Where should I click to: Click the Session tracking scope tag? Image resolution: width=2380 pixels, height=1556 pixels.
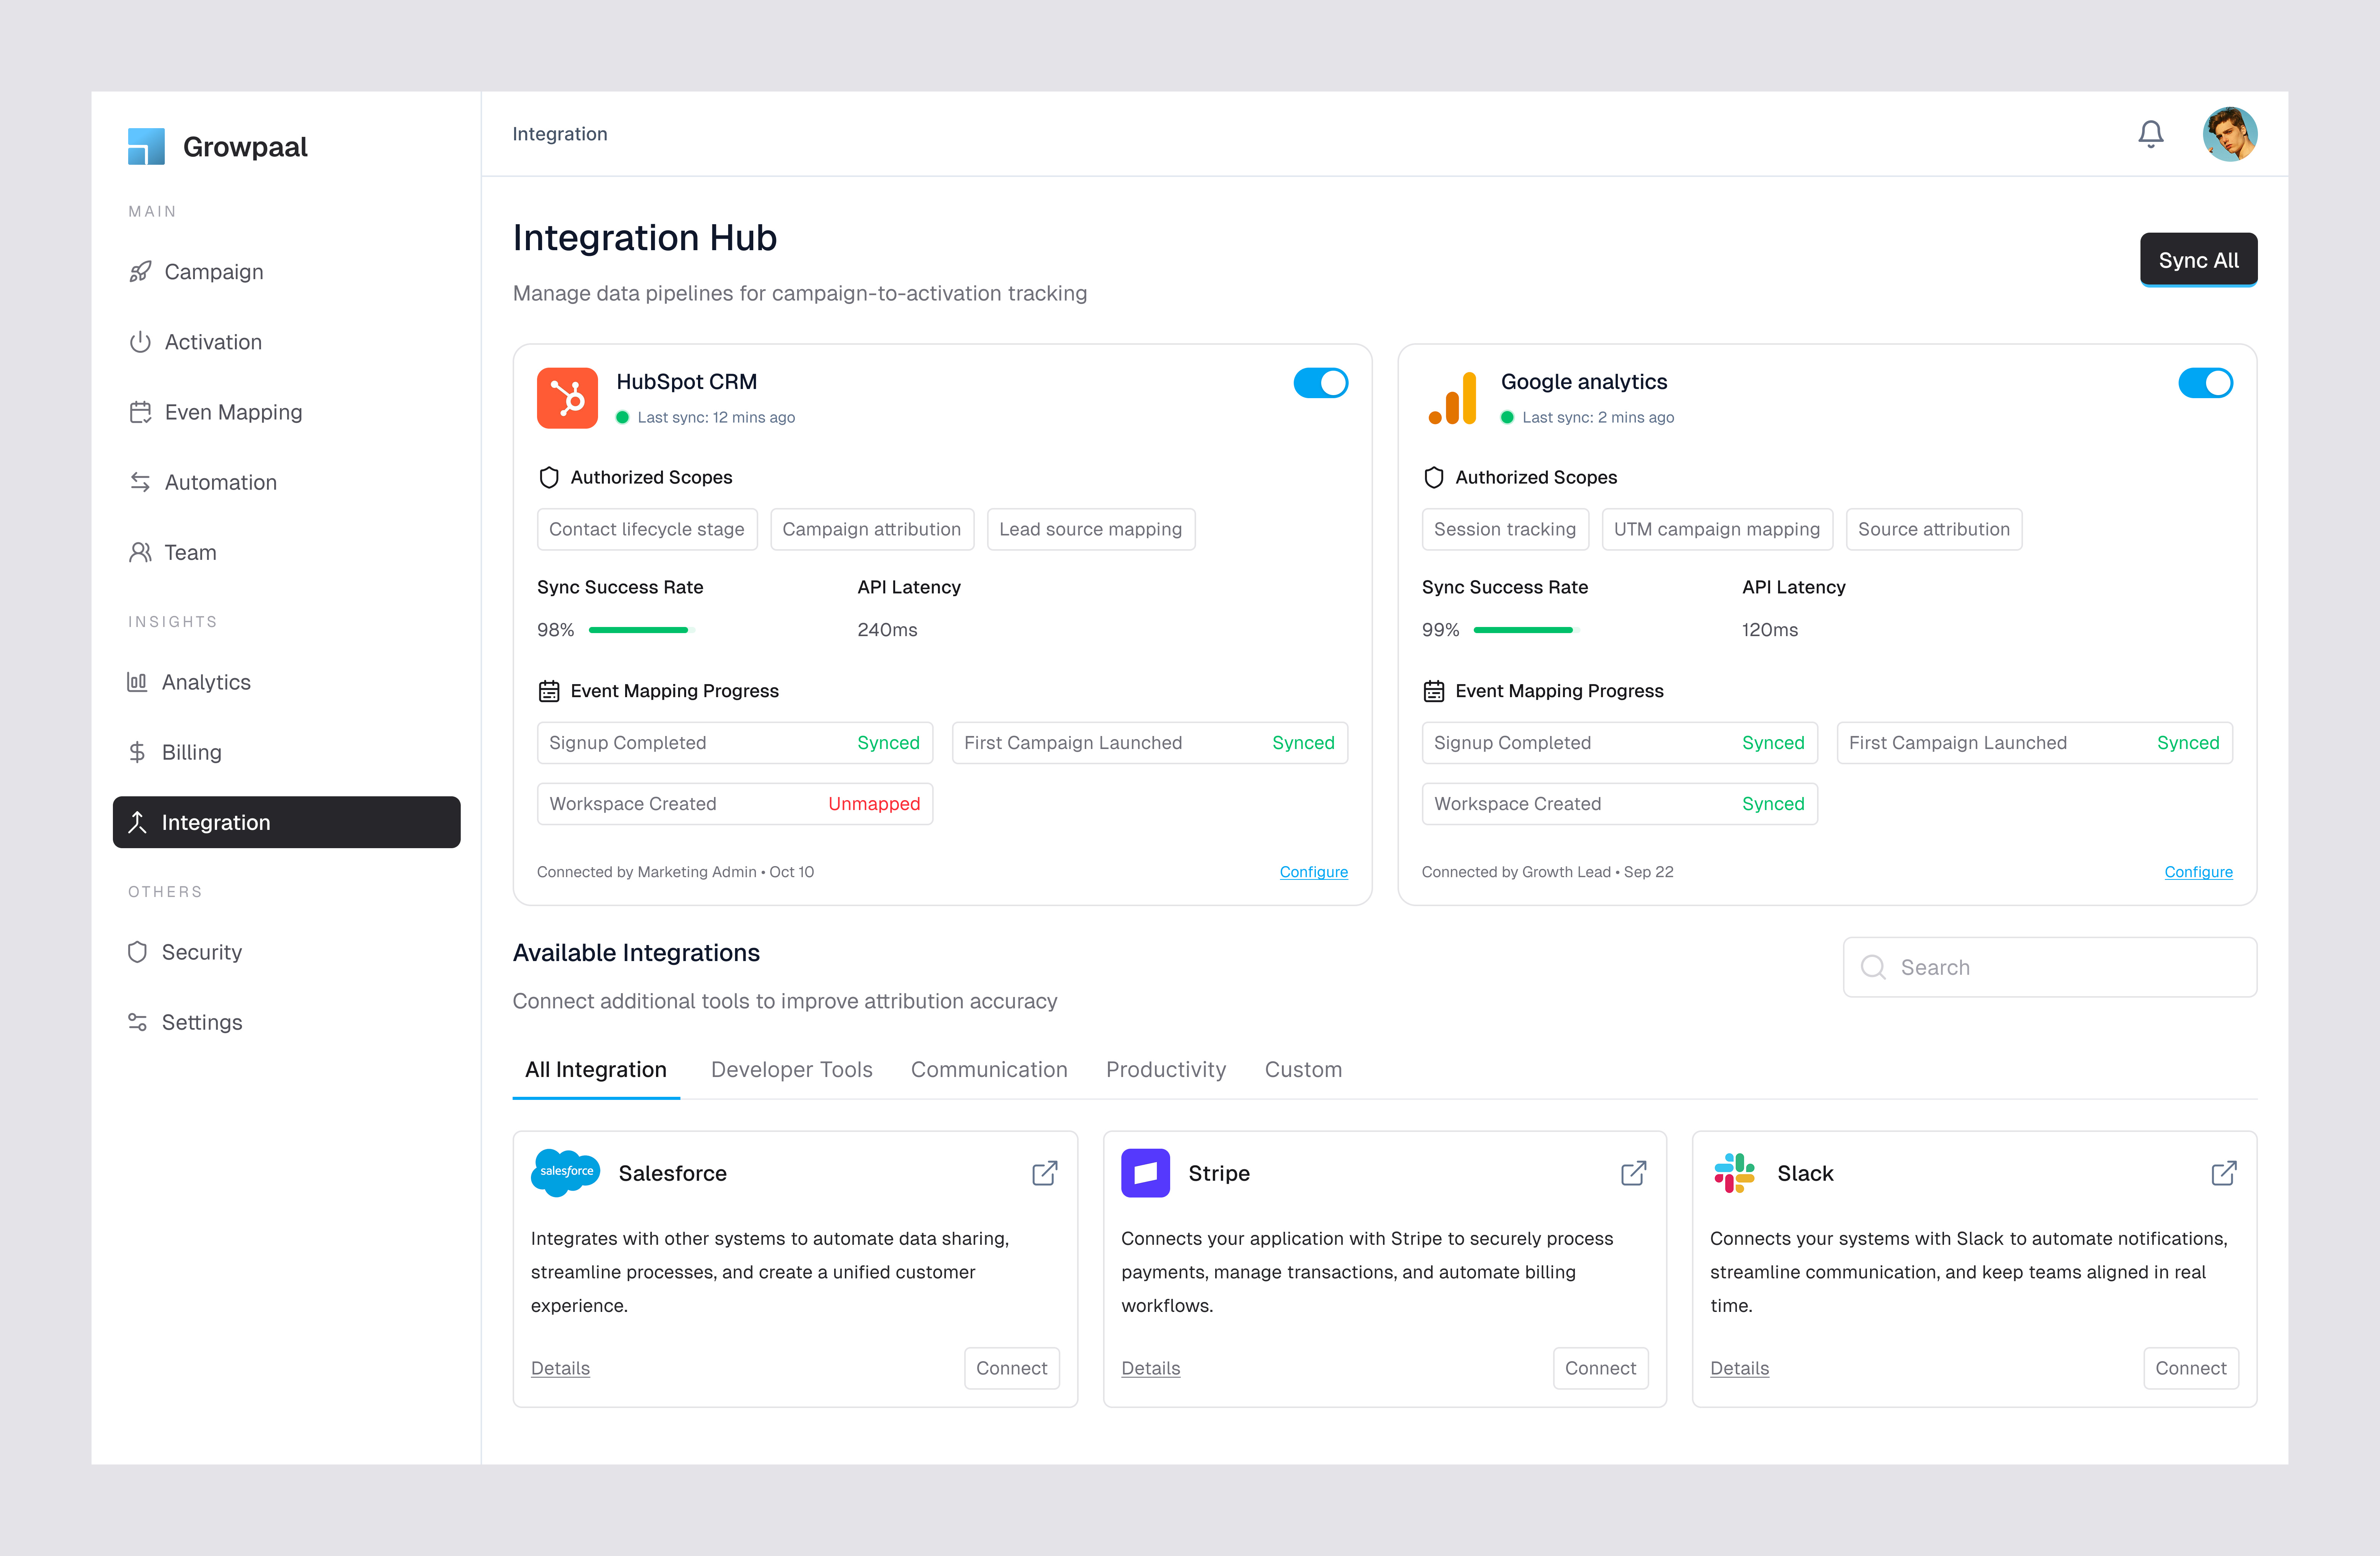tap(1505, 529)
